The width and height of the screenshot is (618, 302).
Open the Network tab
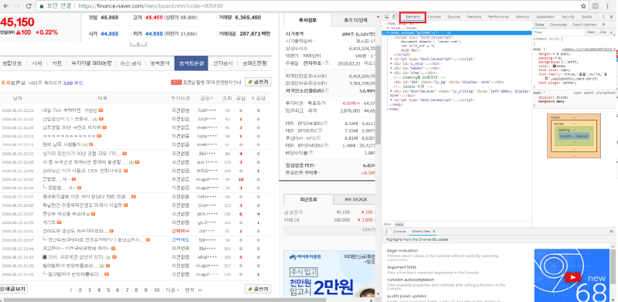tap(474, 17)
